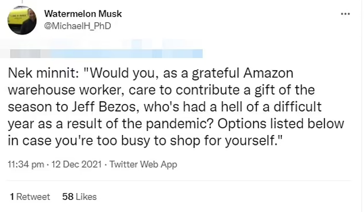Click the thread connector line above the avatar
Viewport: 364px width, 212px height.
click(x=22, y=2)
